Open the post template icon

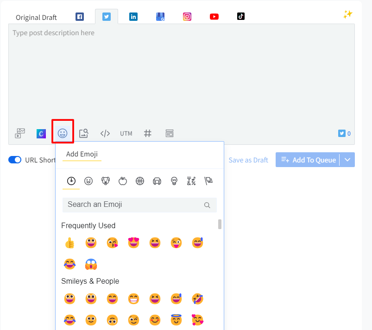[x=170, y=133]
